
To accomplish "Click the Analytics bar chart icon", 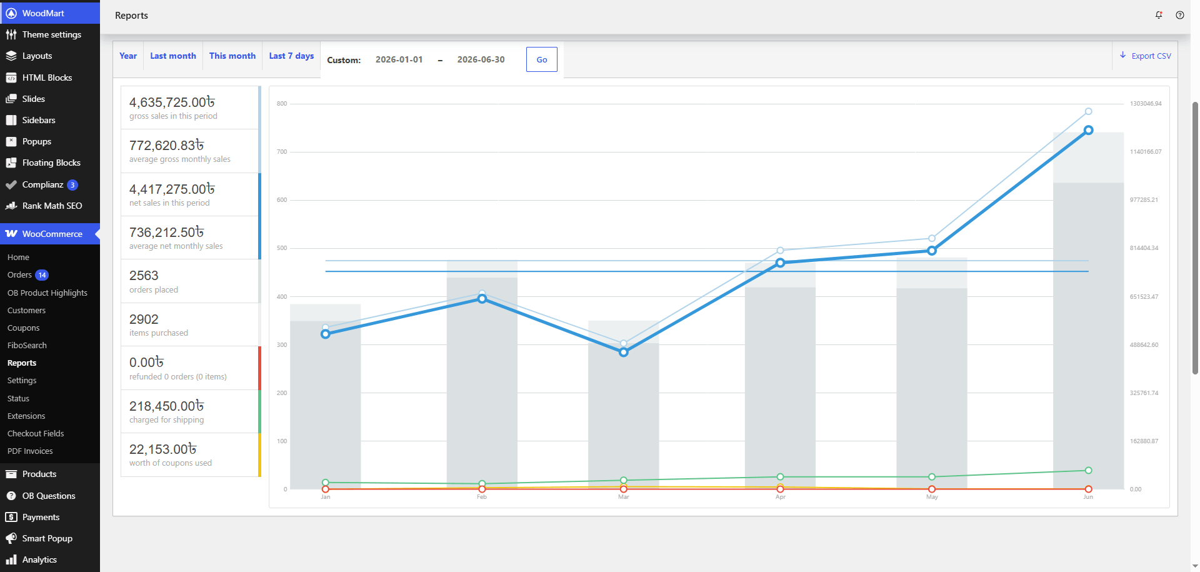I will [11, 559].
